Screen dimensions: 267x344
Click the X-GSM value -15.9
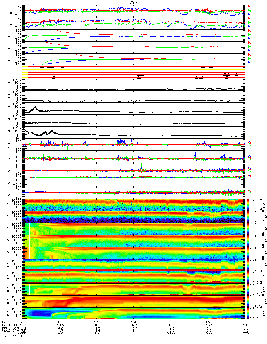133,325
